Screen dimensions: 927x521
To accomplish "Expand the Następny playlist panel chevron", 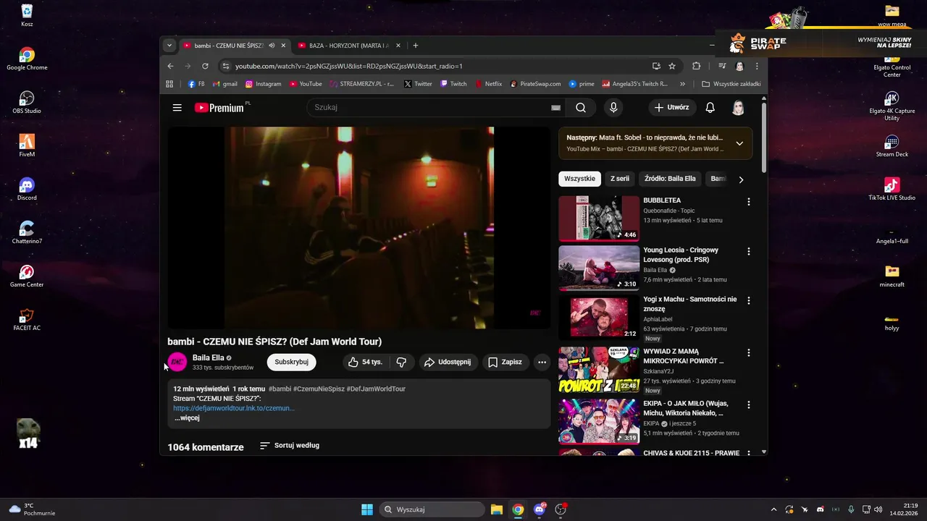I will pyautogui.click(x=739, y=143).
